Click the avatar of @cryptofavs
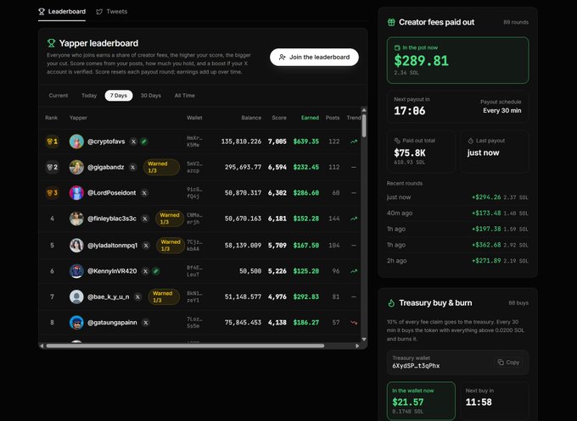This screenshot has height=421, width=577. pyautogui.click(x=76, y=141)
